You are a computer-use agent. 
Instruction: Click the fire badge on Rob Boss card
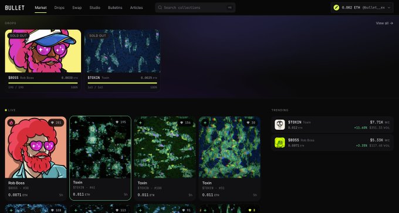tap(11, 123)
